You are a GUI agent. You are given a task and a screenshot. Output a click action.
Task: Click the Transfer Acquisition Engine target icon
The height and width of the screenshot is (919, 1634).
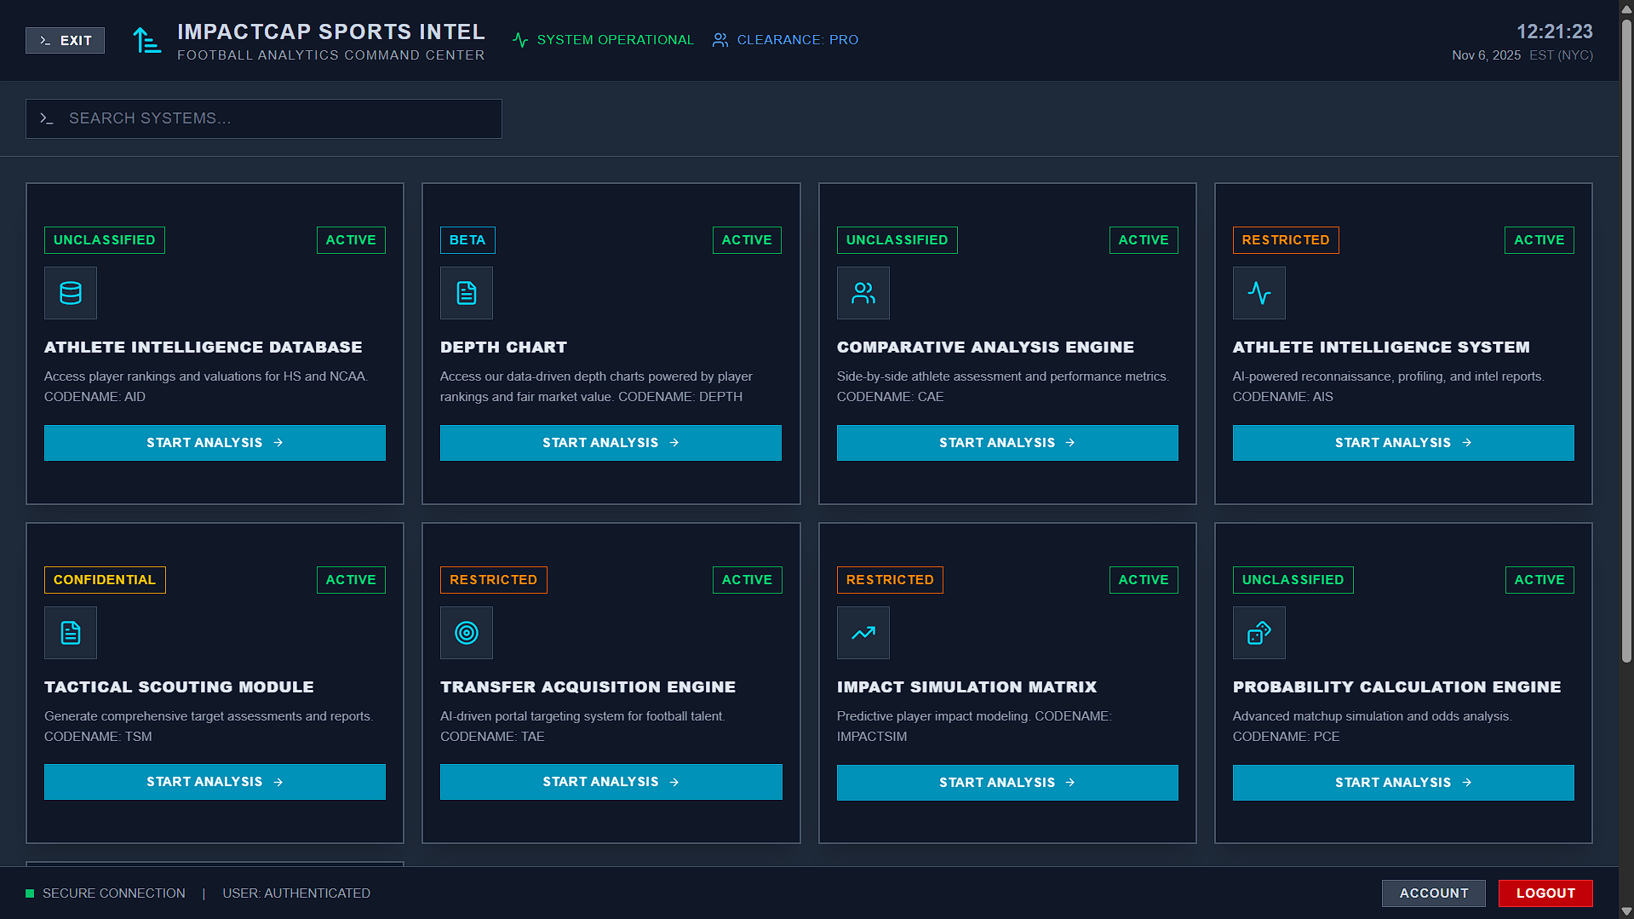(x=466, y=633)
